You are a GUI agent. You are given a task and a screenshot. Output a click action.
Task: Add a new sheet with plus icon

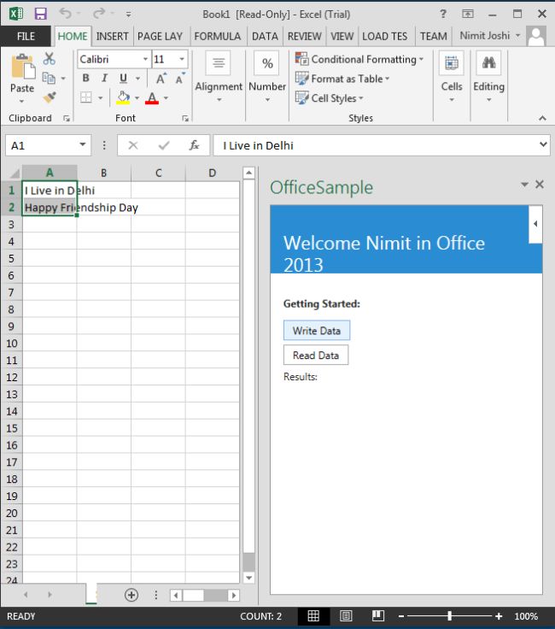click(131, 595)
